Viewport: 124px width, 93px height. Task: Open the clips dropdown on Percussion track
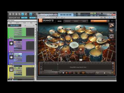point(18,58)
